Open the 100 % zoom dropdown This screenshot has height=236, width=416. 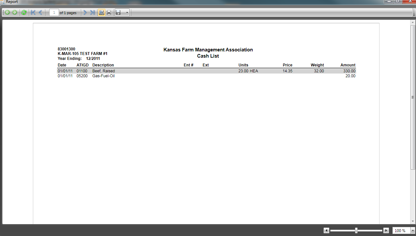[x=412, y=230]
